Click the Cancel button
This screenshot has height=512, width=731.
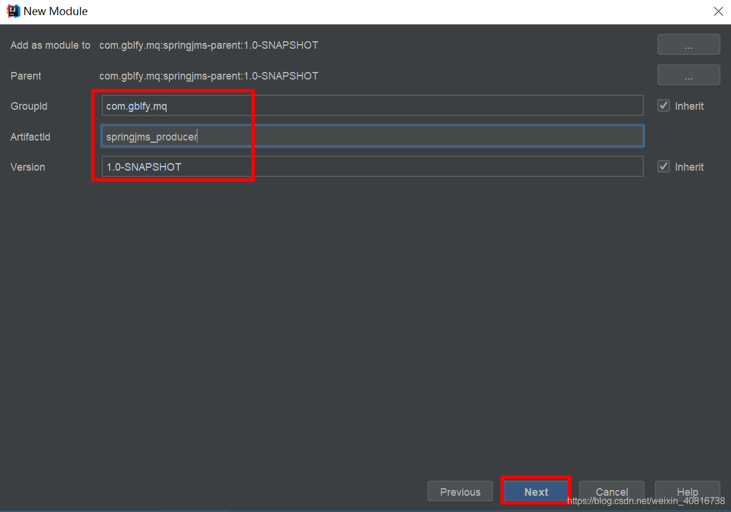pyautogui.click(x=611, y=492)
